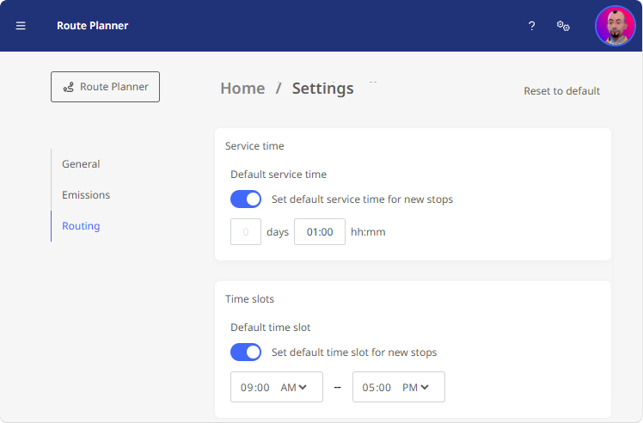Image resolution: width=643 pixels, height=423 pixels.
Task: Click the service time days input field
Action: 246,232
